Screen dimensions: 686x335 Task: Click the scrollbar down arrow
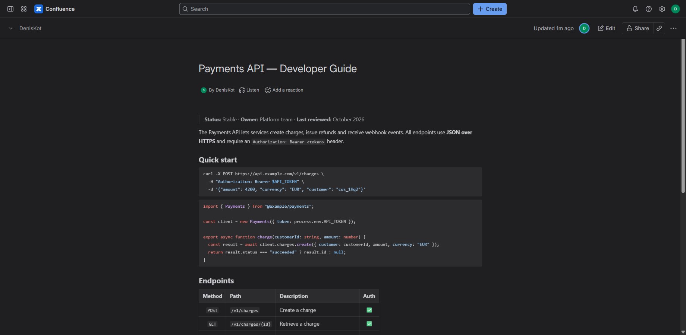683,332
